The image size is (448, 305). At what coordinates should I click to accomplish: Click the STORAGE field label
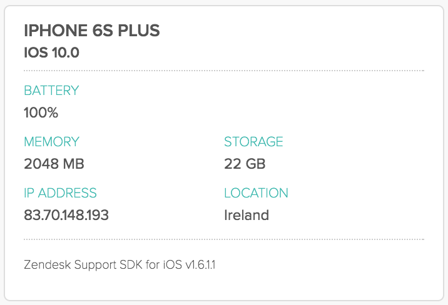(253, 142)
